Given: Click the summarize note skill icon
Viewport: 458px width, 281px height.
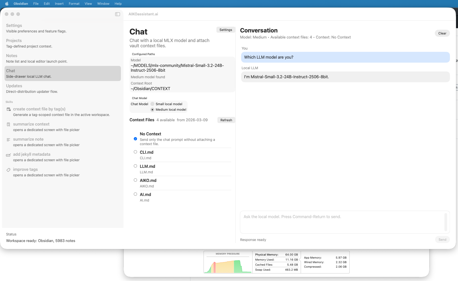Looking at the screenshot, I should click(x=8, y=140).
